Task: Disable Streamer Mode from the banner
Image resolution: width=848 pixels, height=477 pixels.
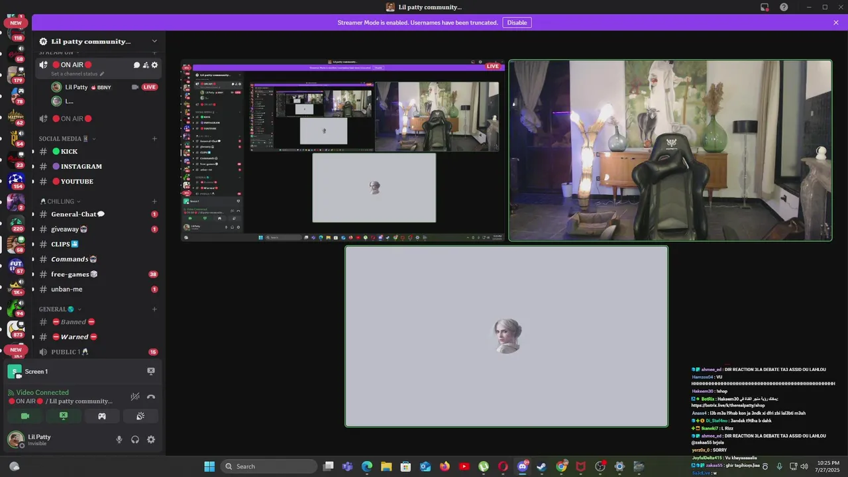Action: tap(517, 23)
